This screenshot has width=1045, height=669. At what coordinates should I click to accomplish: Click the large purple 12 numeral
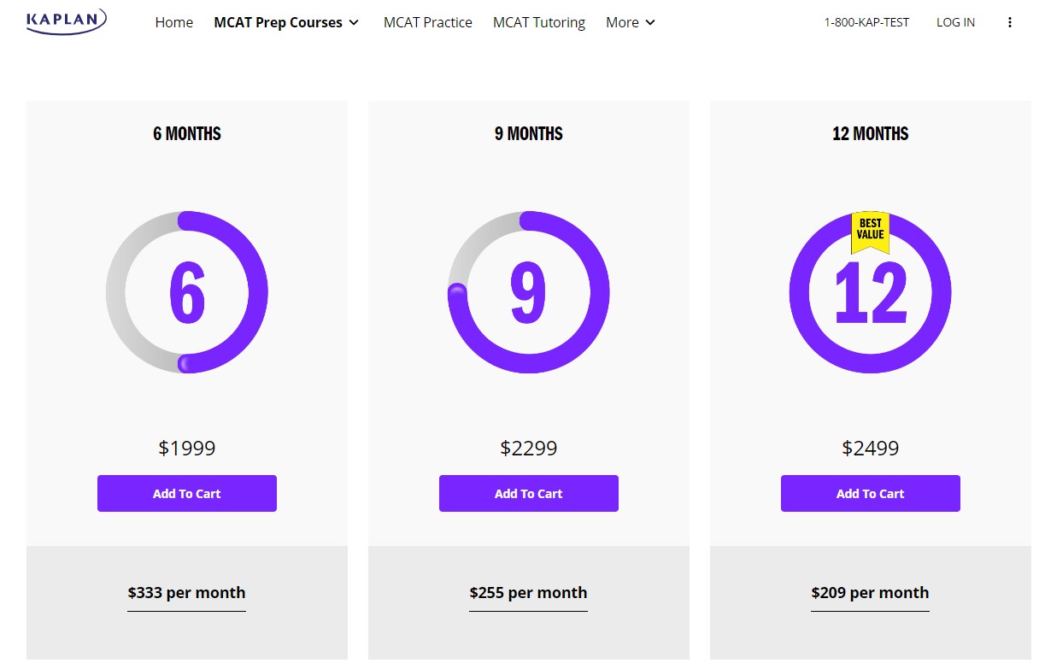coord(871,292)
